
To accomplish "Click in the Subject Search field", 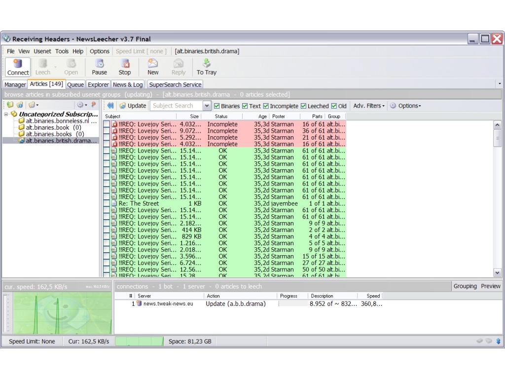I will click(x=177, y=106).
